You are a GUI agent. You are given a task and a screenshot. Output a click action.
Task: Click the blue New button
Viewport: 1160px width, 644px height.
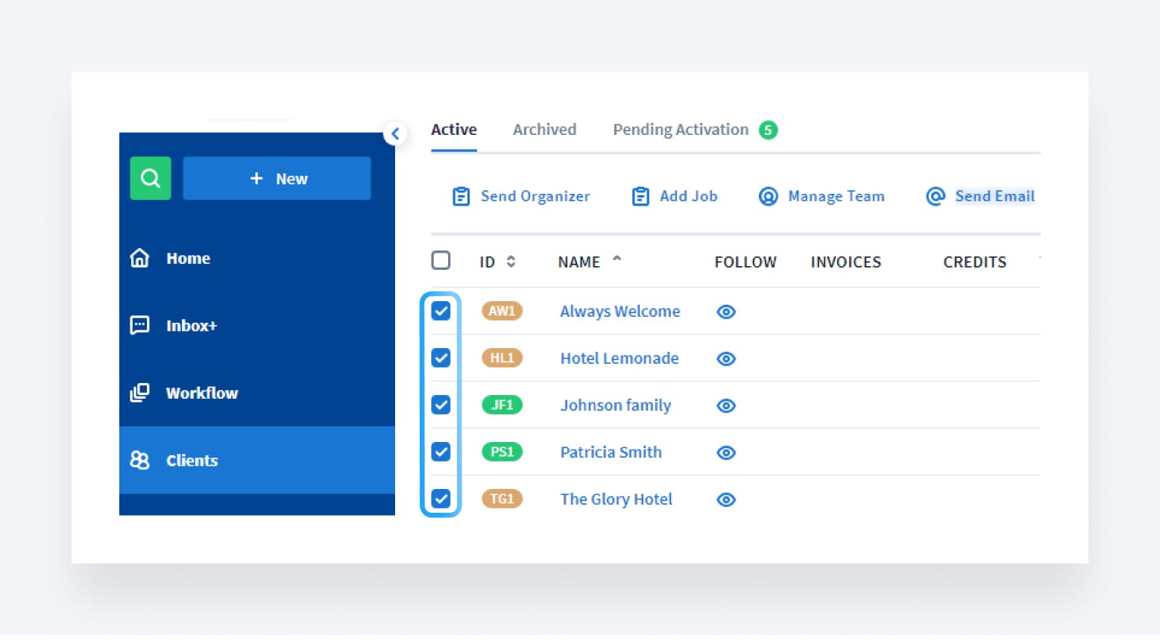[277, 178]
